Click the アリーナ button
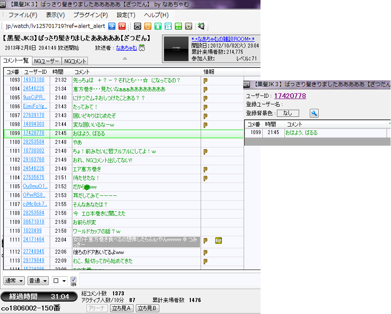Viewport: 391px width, 314px height. (x=97, y=308)
